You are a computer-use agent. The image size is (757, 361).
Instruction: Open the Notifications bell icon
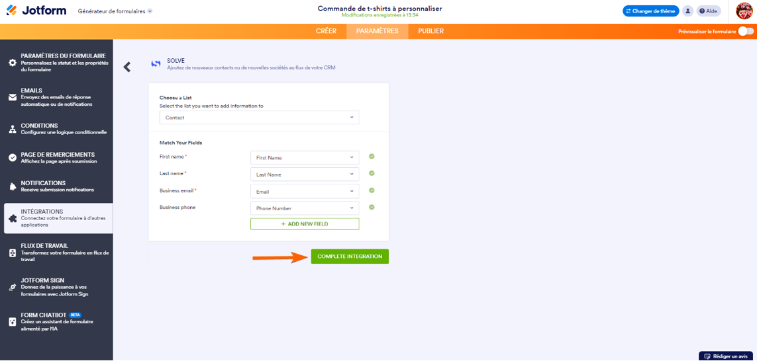point(13,186)
